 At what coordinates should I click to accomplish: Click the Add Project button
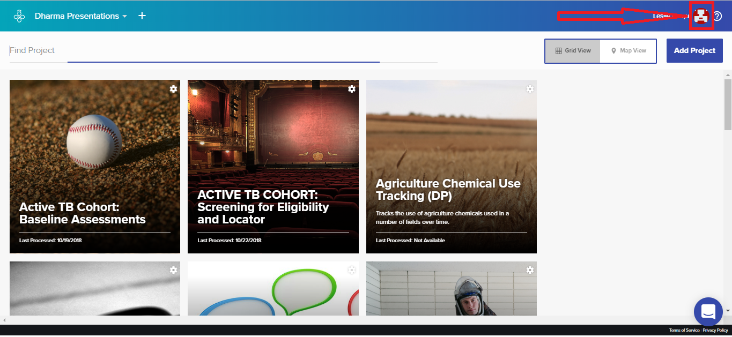pos(694,50)
